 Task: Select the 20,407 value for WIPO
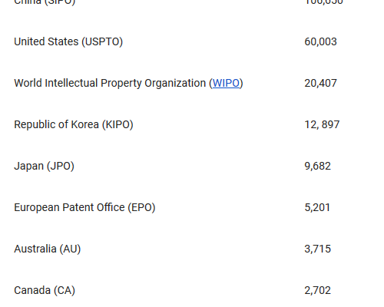320,83
